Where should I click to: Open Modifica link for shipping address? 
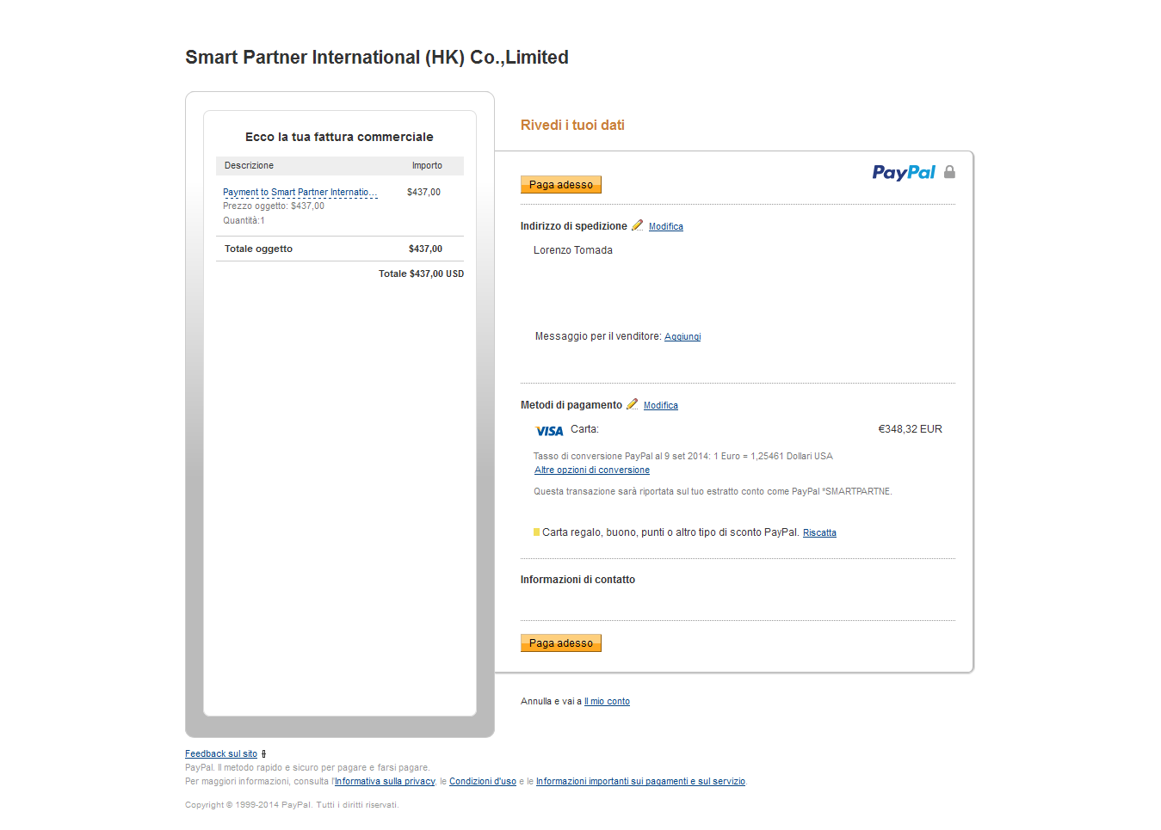click(x=665, y=227)
